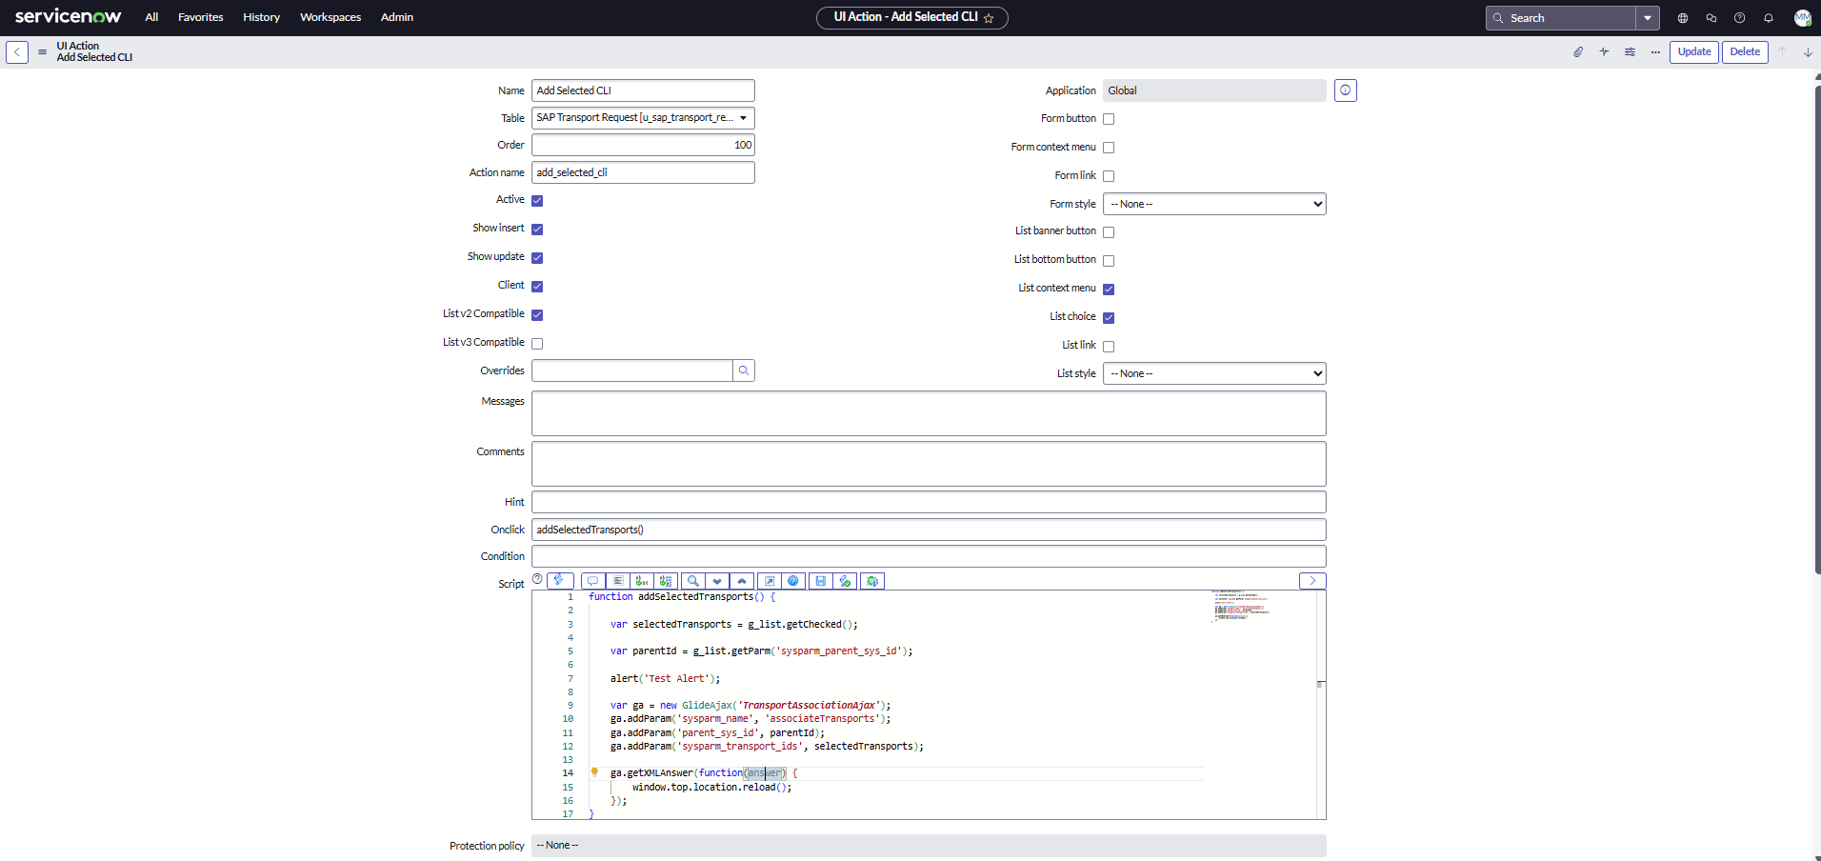Enable the List v3 Compatible checkbox
This screenshot has height=861, width=1821.
point(537,344)
